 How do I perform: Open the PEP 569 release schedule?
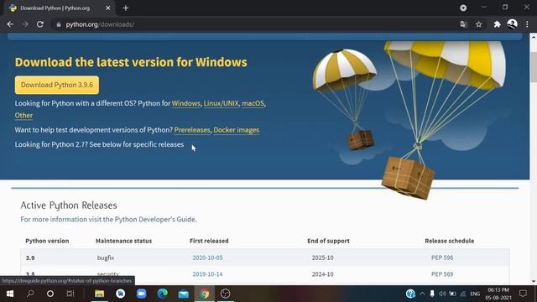(x=442, y=274)
